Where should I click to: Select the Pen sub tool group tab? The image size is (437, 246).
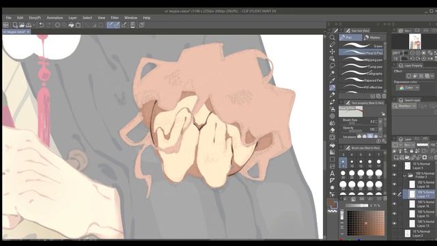coord(350,37)
